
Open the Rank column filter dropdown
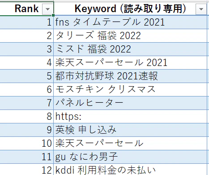click(x=47, y=9)
